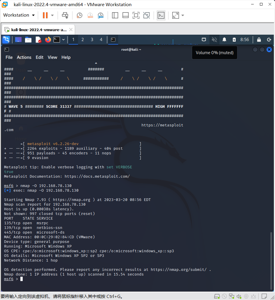This screenshot has height=300, width=275.
Task: Close the kali-linux VM tab
Action: tap(71, 30)
